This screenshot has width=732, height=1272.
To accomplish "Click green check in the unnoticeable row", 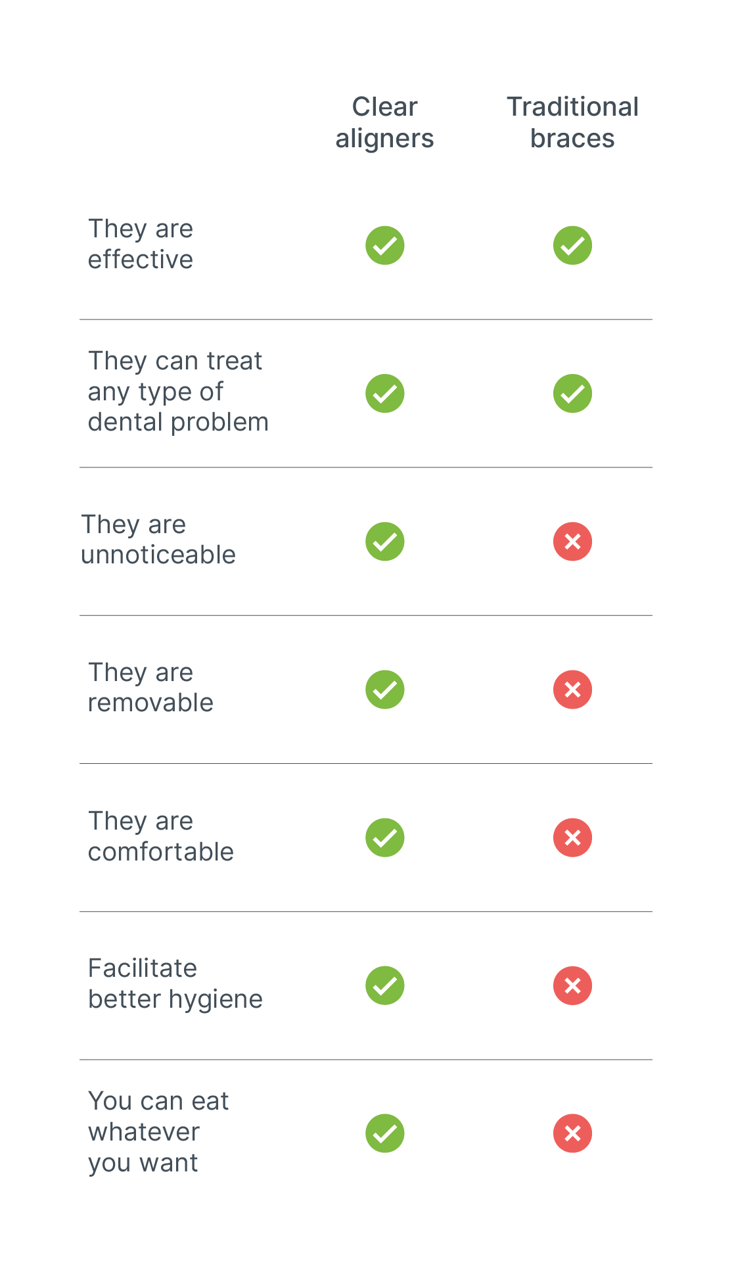I will pos(384,542).
